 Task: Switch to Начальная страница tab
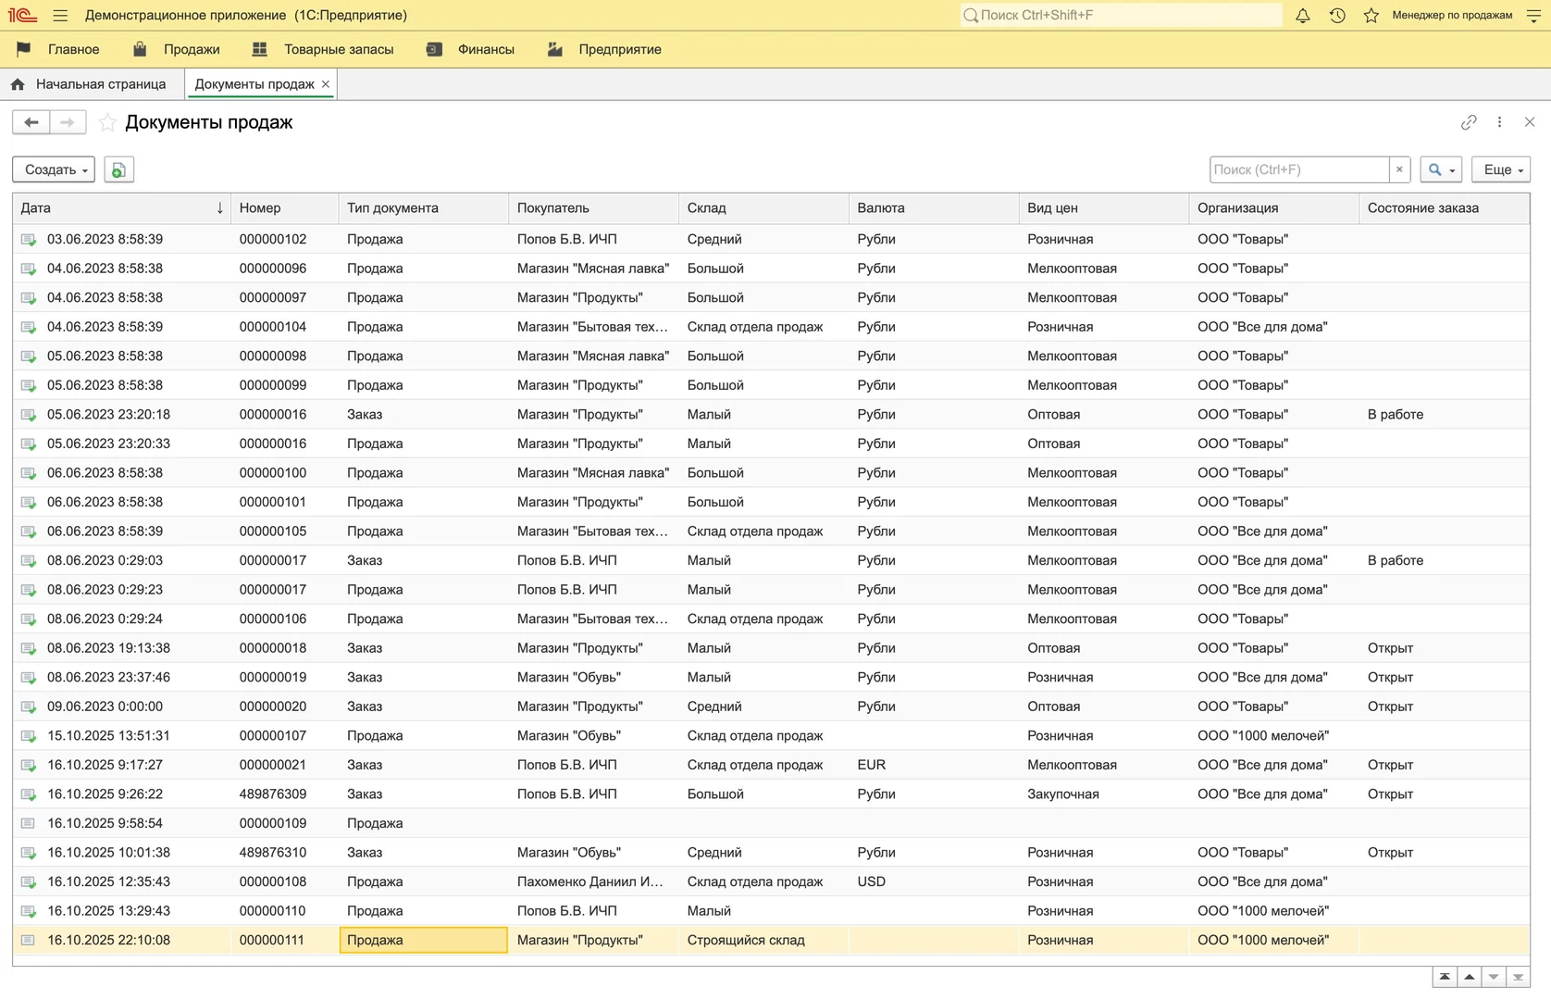point(100,84)
